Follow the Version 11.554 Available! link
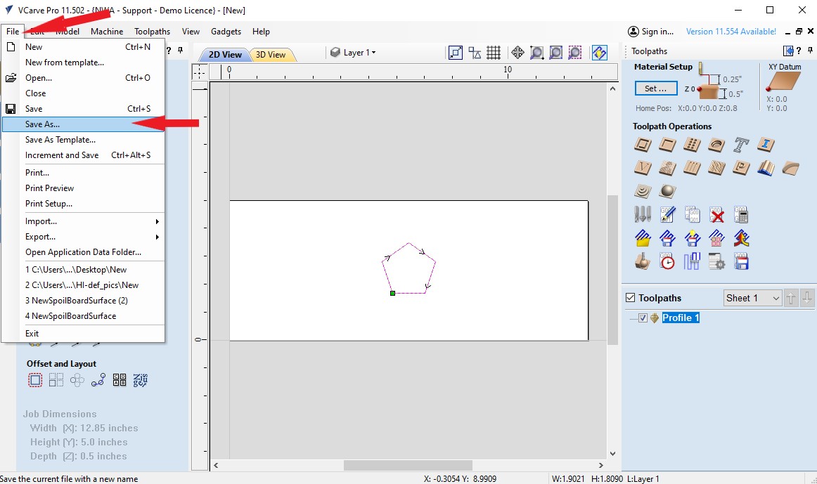The height and width of the screenshot is (484, 817). tap(731, 31)
